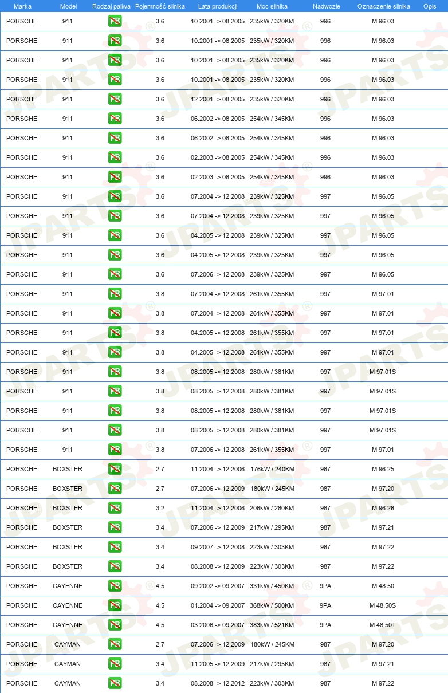The height and width of the screenshot is (693, 448).
Task: Click the 383kW / 521KM power cell
Action: [x=272, y=625]
